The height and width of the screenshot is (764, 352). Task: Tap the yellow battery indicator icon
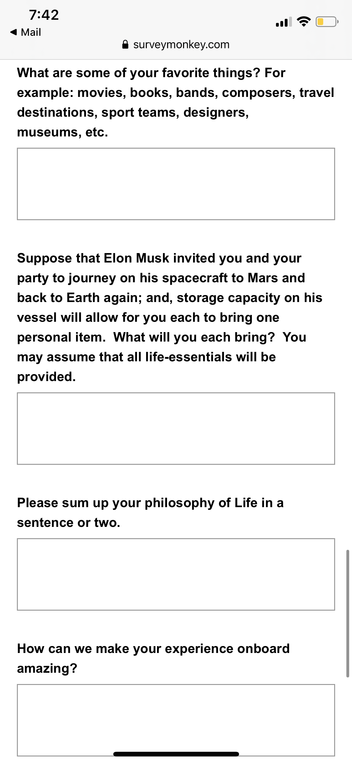pyautogui.click(x=327, y=22)
